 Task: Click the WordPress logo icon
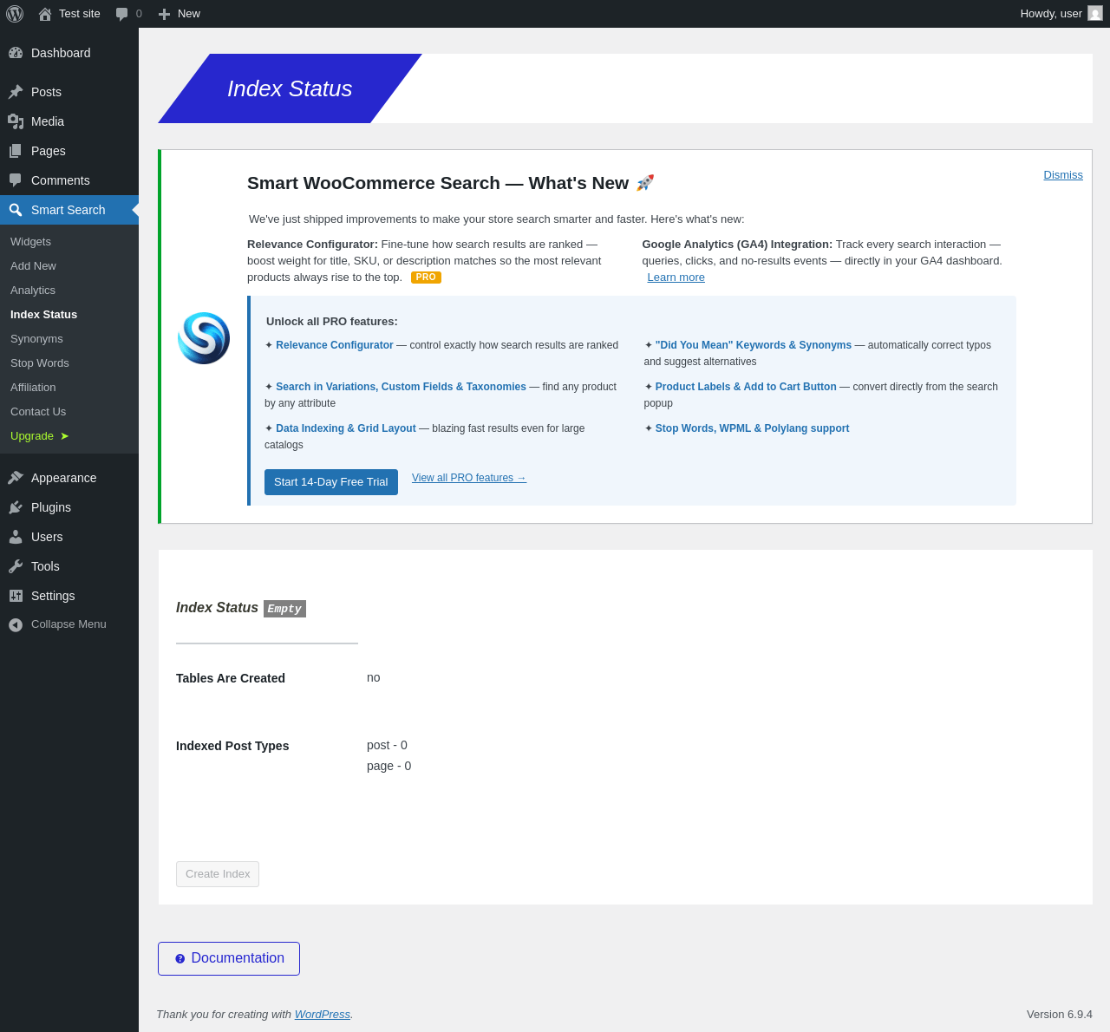pos(15,14)
